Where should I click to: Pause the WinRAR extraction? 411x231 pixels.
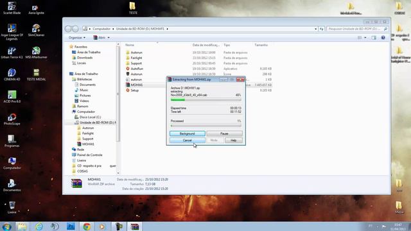(224, 133)
